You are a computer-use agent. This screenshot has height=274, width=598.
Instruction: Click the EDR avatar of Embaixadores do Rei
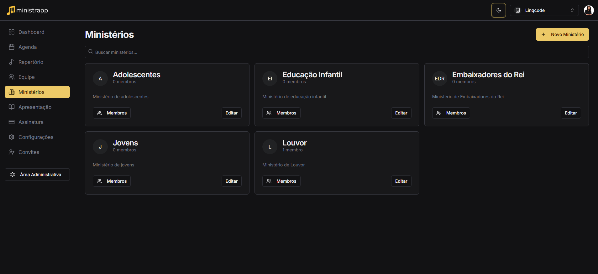pyautogui.click(x=439, y=79)
